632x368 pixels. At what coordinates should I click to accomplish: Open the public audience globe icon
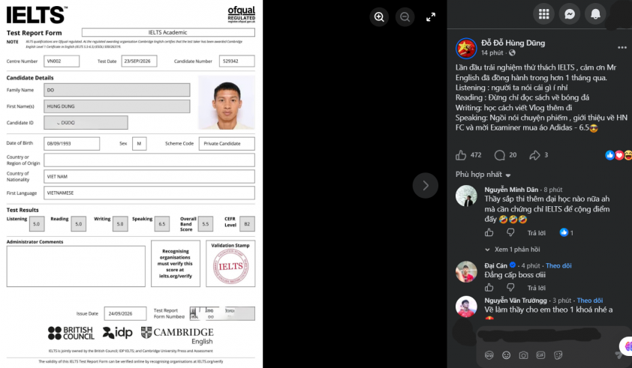512,52
